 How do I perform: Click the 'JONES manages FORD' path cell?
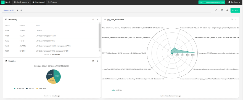46,41
